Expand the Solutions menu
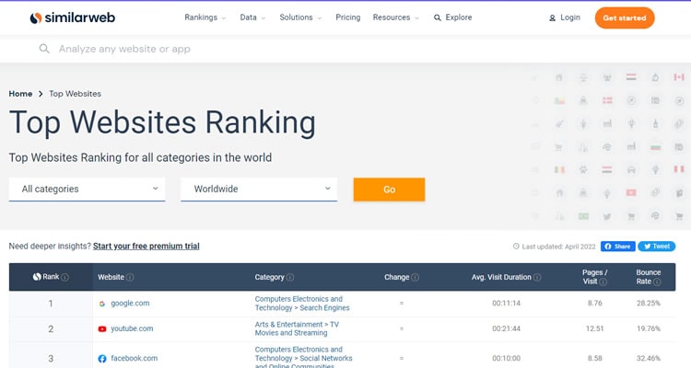 [300, 17]
